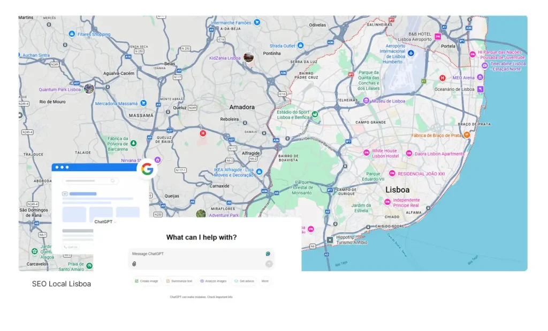The height and width of the screenshot is (331, 548).
Task: Click the Analyze images suggestion chip
Action: point(213,281)
